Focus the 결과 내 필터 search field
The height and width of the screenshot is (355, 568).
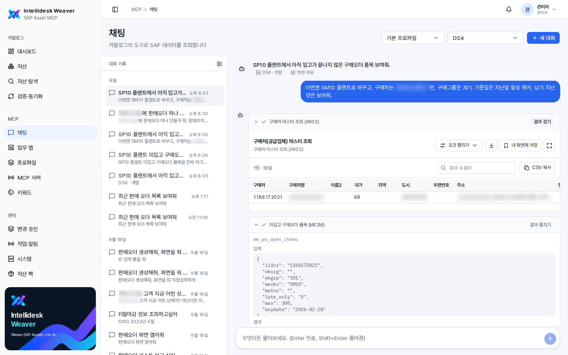tap(476, 168)
